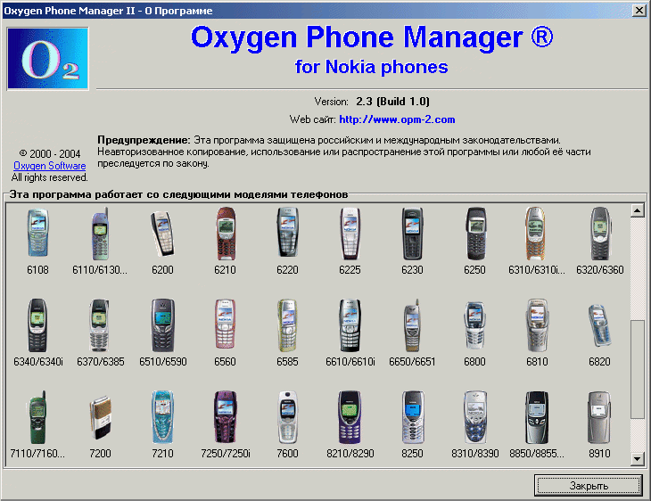Screen dimensions: 651x501
Task: Select the Nokia 6510/6590 phone icon
Action: pos(162,325)
